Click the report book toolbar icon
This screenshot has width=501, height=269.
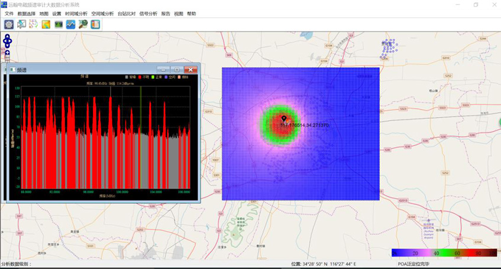click(95, 24)
